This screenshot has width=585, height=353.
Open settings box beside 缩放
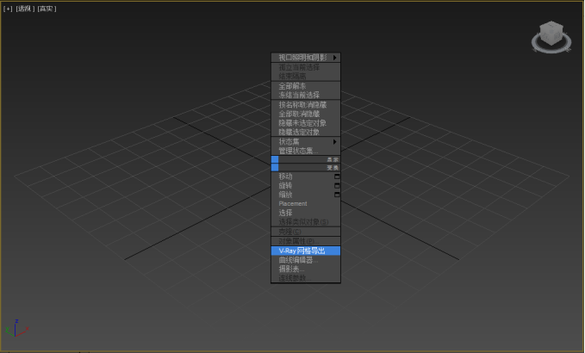[337, 195]
